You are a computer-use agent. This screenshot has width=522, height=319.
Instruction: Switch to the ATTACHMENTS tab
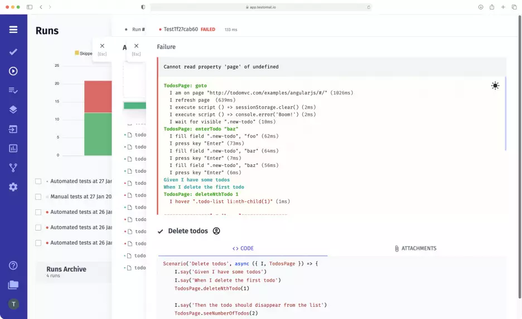415,248
